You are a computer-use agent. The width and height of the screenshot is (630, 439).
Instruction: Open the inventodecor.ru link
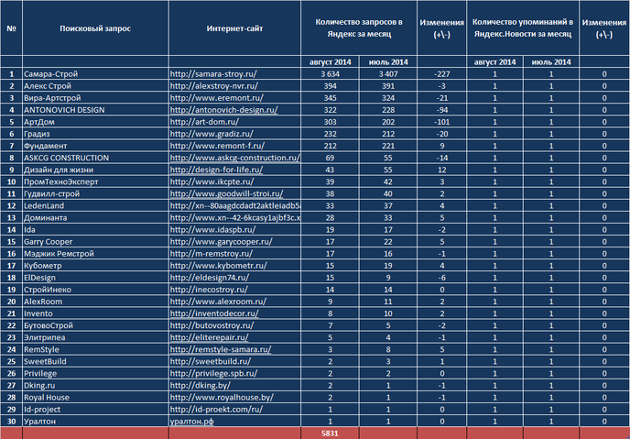(214, 313)
